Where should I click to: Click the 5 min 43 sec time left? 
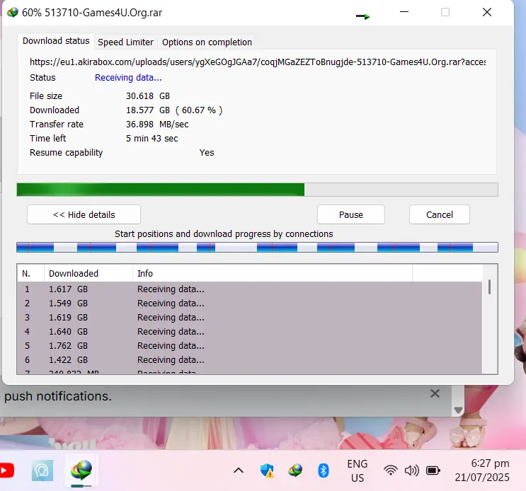click(152, 139)
